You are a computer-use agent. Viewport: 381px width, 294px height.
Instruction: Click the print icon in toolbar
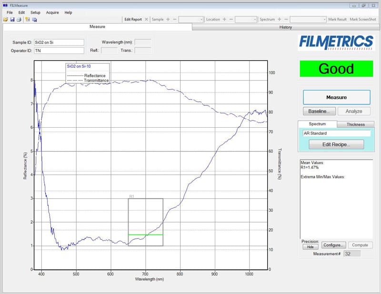click(x=19, y=20)
